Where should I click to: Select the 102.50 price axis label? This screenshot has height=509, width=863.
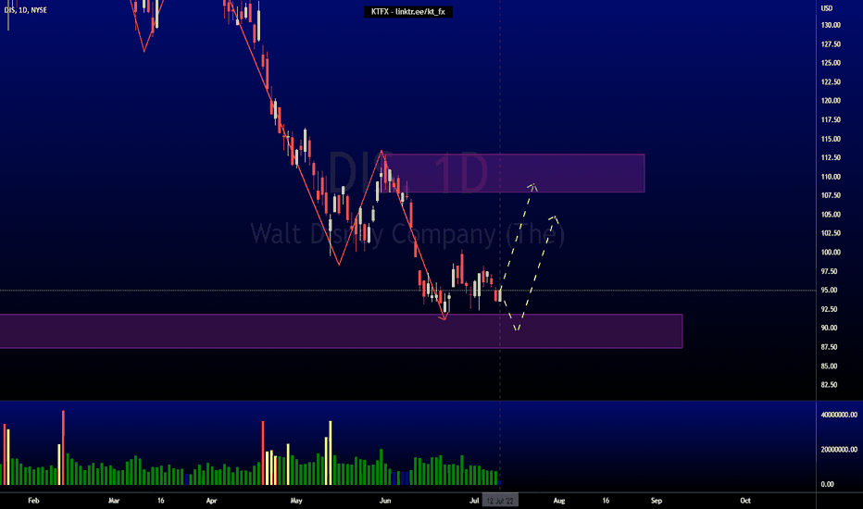tap(831, 233)
